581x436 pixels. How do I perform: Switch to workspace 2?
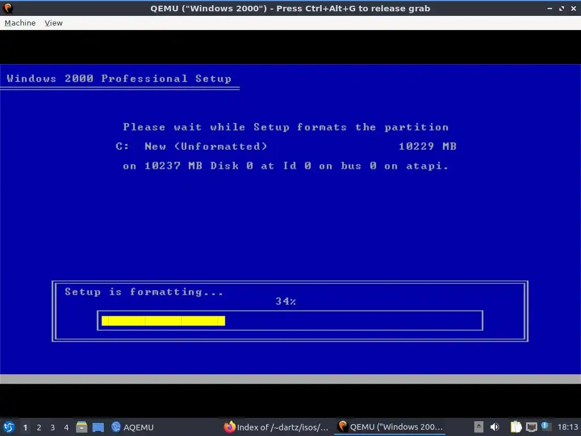click(x=39, y=427)
